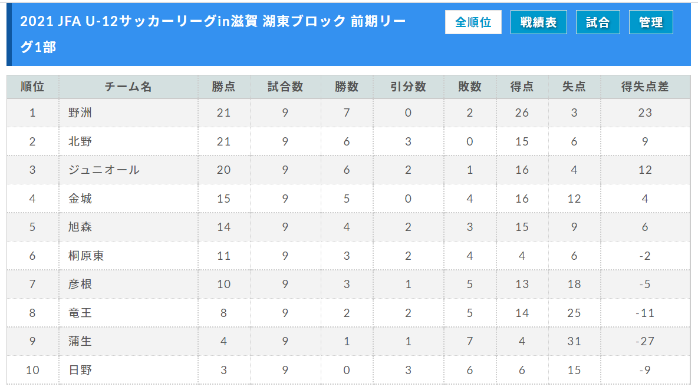The width and height of the screenshot is (698, 390).
Task: Click the 試合数 column header
Action: 285,87
